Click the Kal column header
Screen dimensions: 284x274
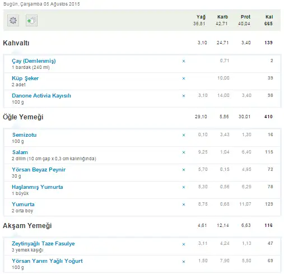269,17
